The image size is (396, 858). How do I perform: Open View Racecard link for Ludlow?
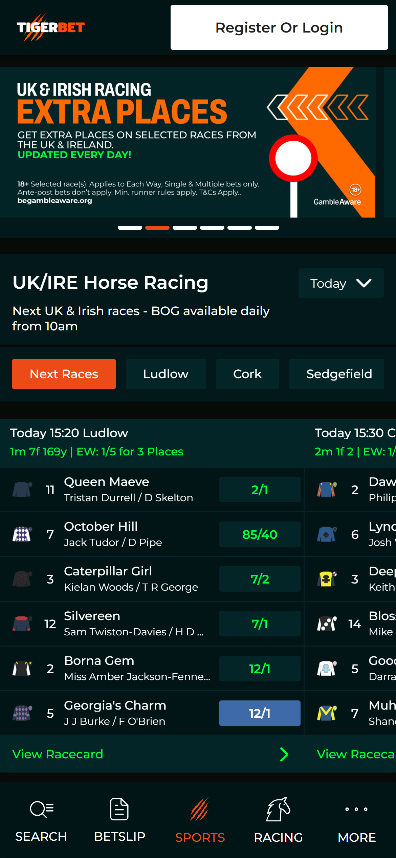click(58, 754)
